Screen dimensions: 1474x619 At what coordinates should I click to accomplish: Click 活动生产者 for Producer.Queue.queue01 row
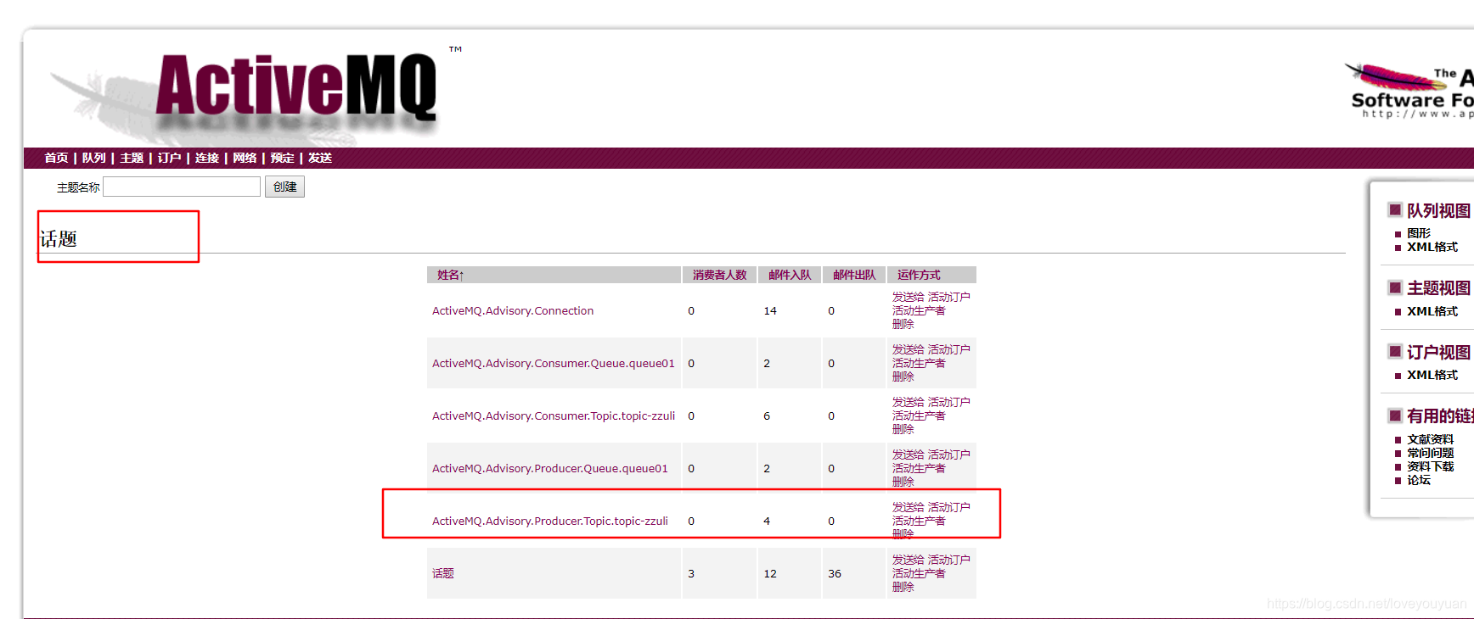[x=919, y=468]
